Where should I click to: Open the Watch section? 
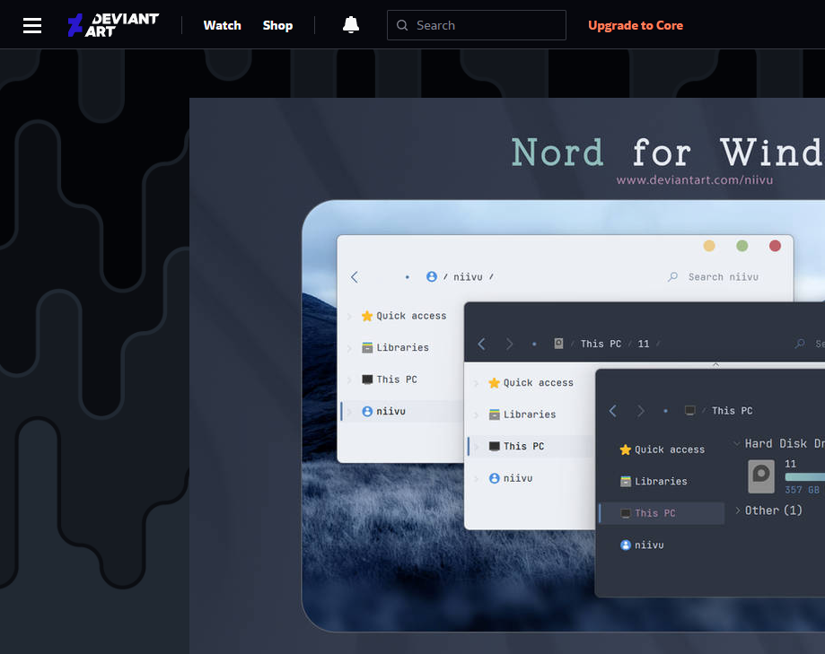[x=222, y=25]
